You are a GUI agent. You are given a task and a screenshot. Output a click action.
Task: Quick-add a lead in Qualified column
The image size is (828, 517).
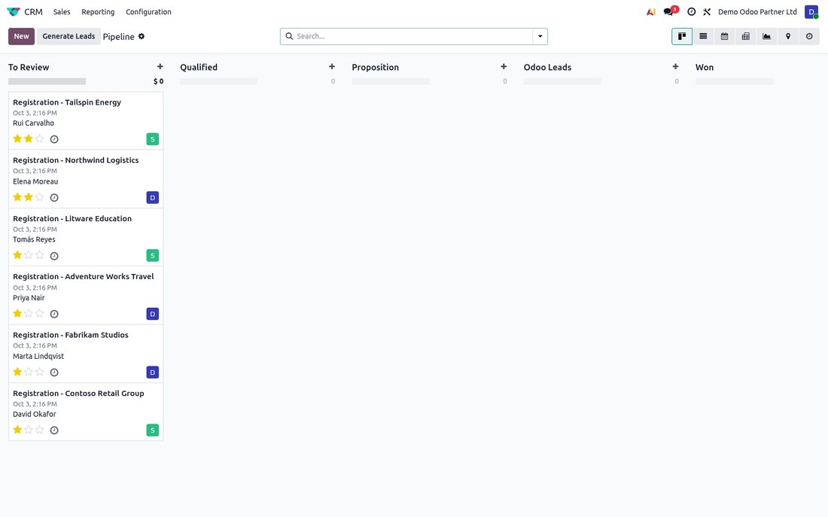[332, 66]
